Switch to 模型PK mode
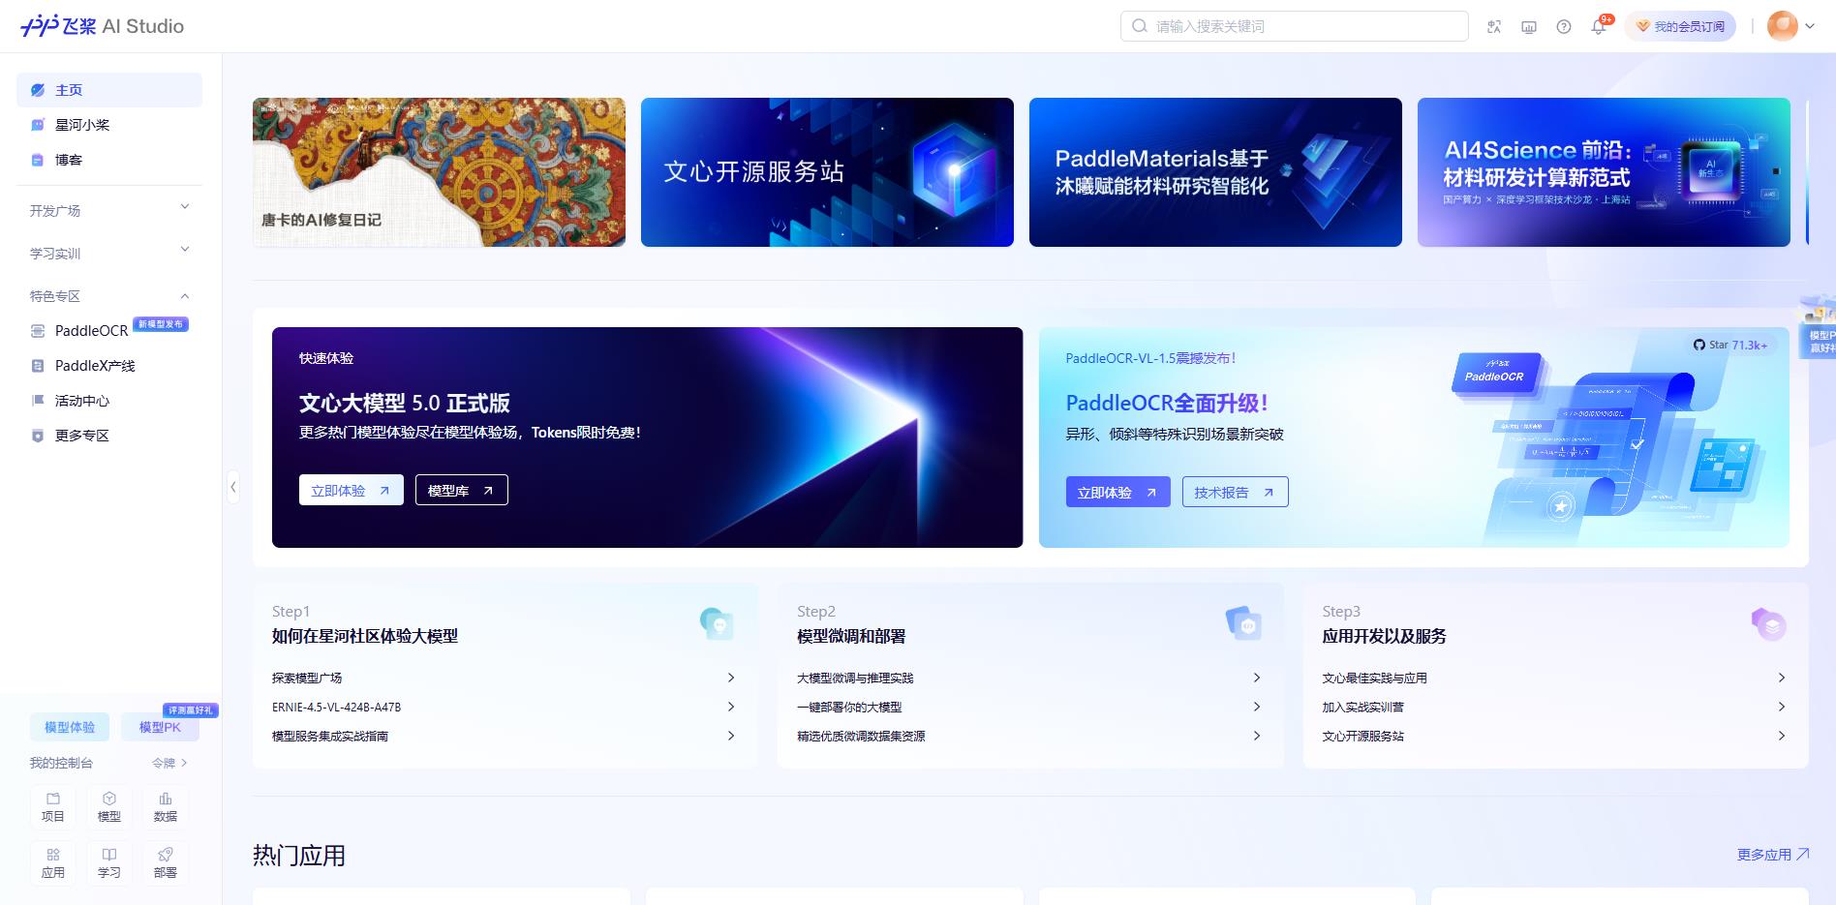 click(x=160, y=727)
